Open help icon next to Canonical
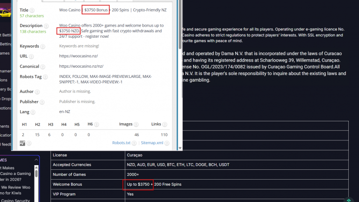 [43, 67]
